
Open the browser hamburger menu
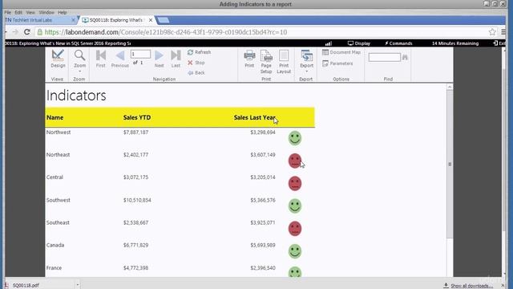click(503, 32)
